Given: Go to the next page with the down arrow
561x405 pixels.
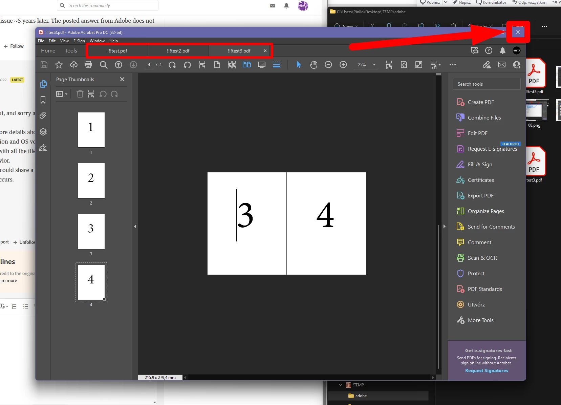Looking at the screenshot, I should coord(133,65).
